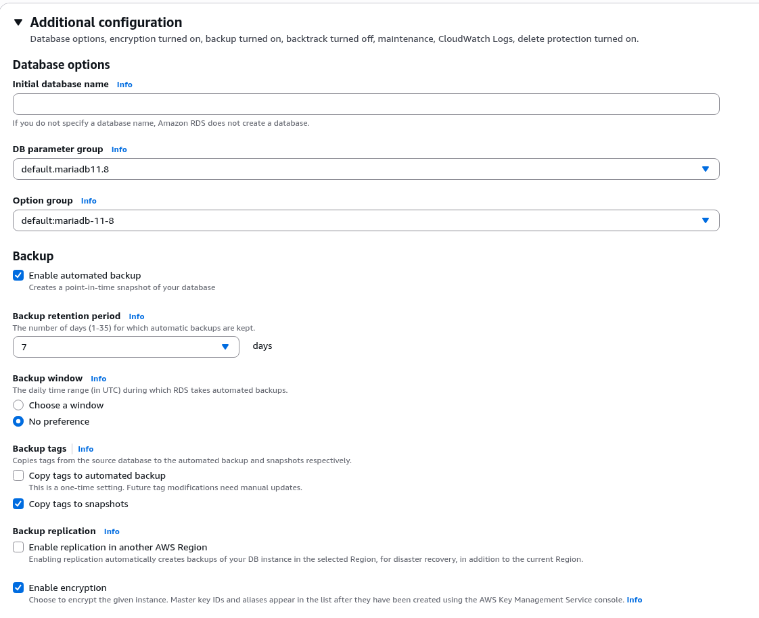Uncheck Copy tags to snapshots
The image size is (759, 618).
18,504
